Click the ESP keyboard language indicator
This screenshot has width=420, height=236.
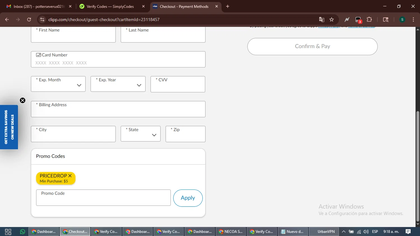pos(375,232)
